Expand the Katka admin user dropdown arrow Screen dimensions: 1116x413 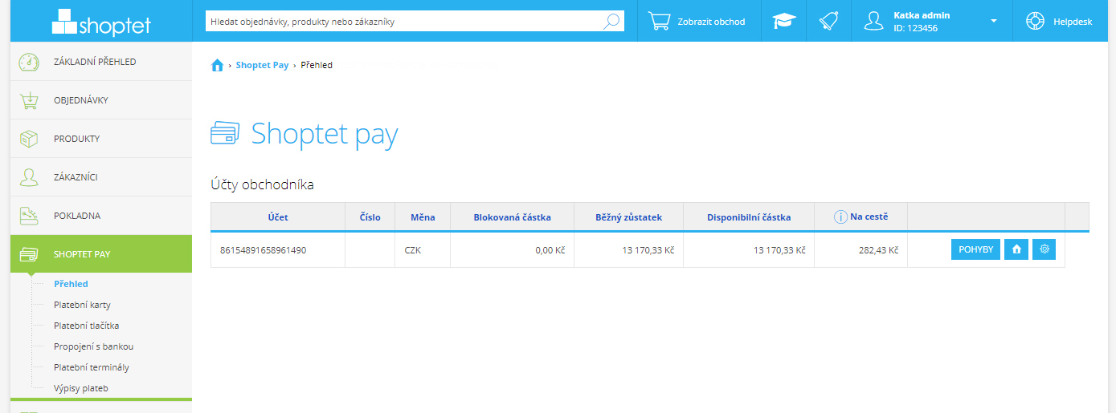(x=994, y=22)
